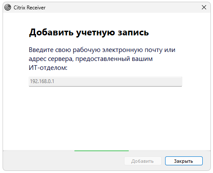The width and height of the screenshot is (213, 173).
Task: Click the Добавить button
Action: click(x=143, y=161)
